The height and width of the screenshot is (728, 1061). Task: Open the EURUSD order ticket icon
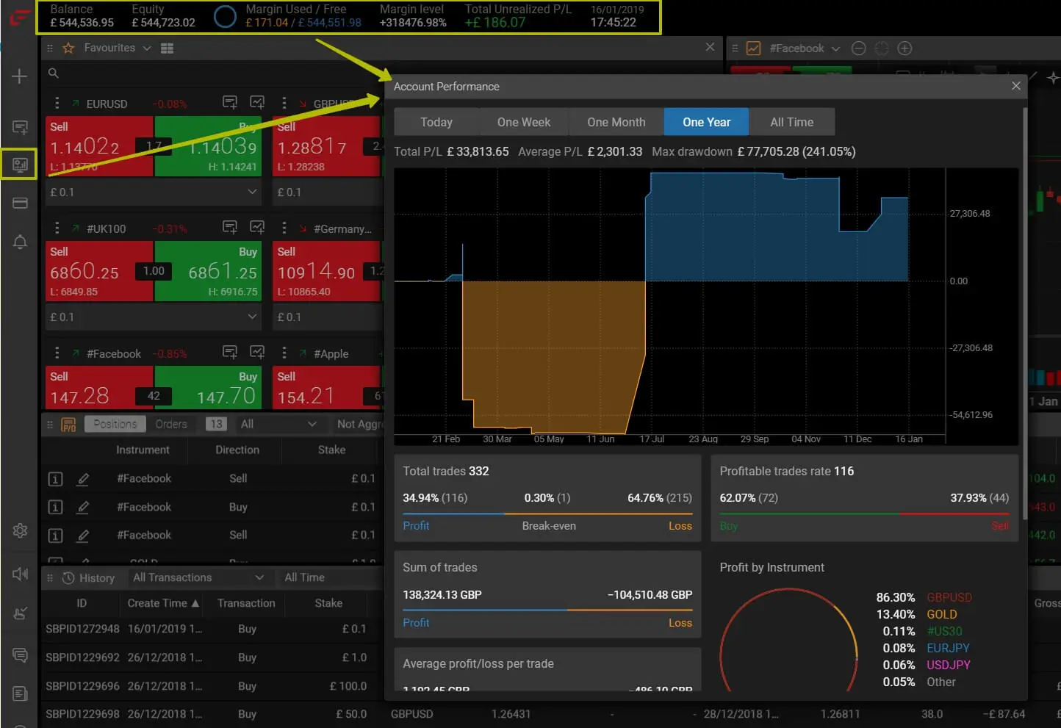click(x=230, y=103)
